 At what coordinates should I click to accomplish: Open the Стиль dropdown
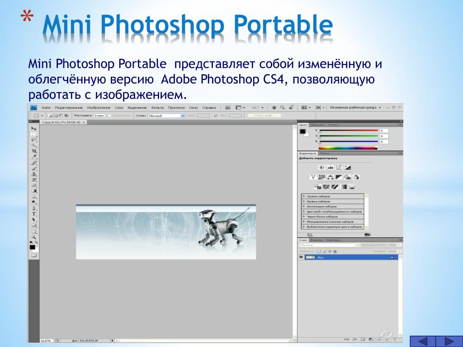[x=166, y=116]
